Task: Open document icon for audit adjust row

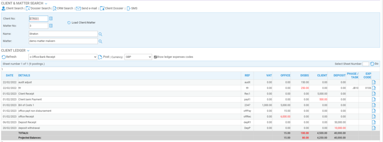Action: [374, 83]
